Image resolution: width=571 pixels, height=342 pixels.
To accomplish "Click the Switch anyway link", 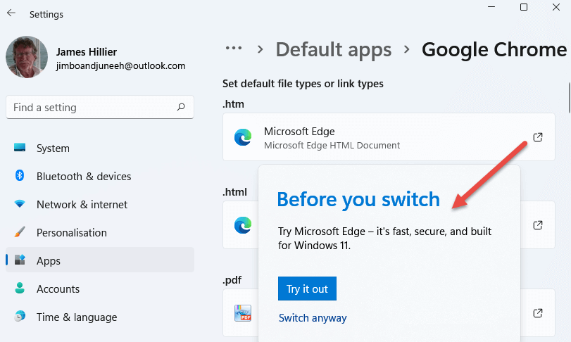I will point(313,318).
